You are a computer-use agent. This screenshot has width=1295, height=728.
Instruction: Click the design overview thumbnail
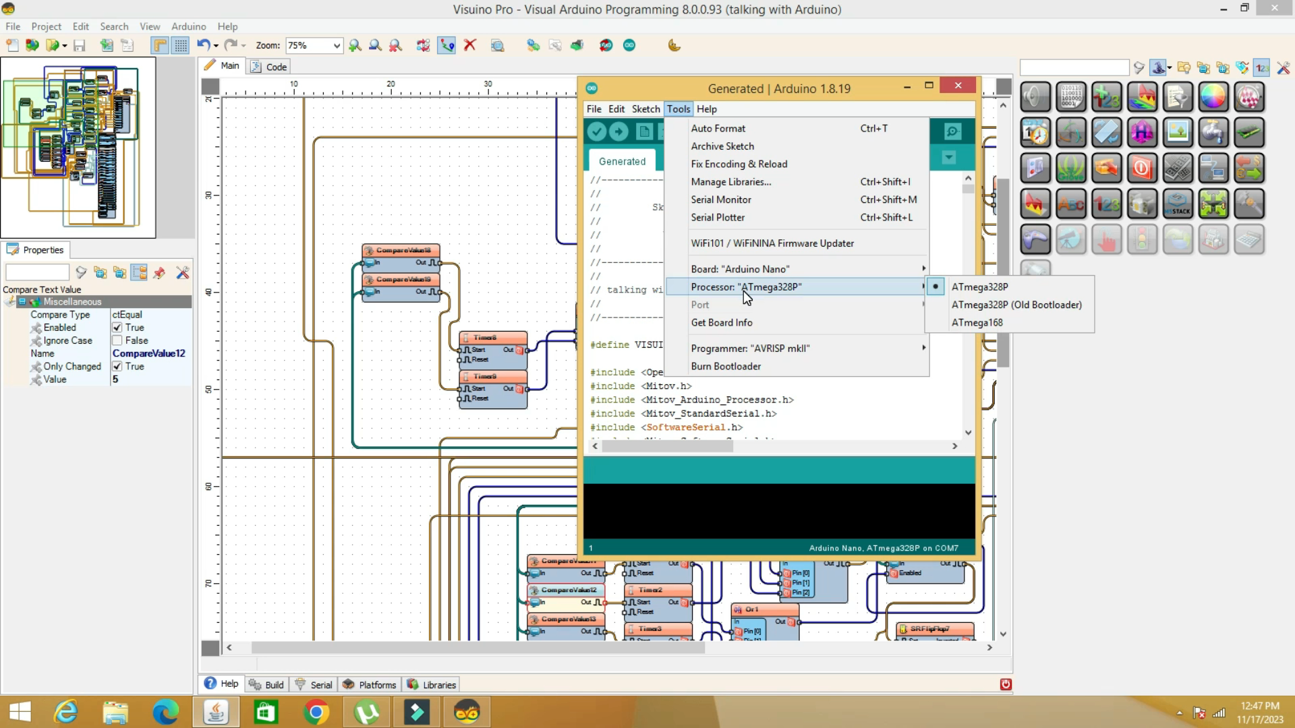(78, 147)
